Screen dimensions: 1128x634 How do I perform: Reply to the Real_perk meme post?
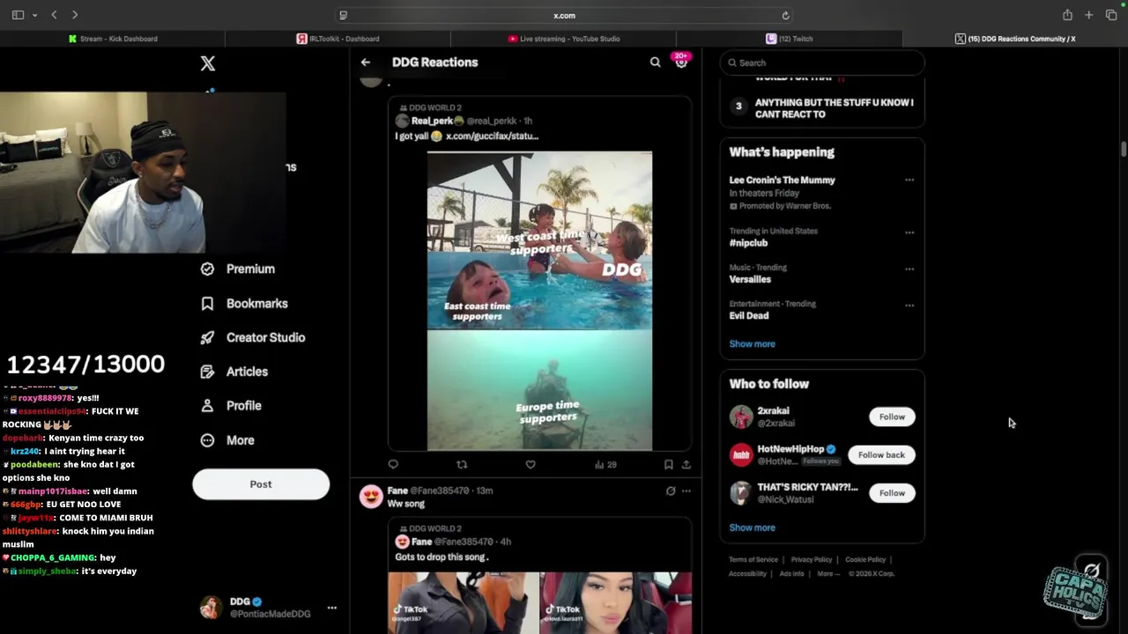[393, 464]
